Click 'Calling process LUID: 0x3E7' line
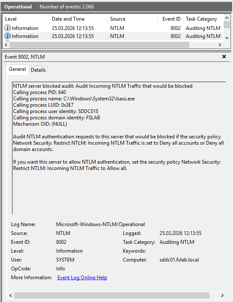 click(43, 105)
